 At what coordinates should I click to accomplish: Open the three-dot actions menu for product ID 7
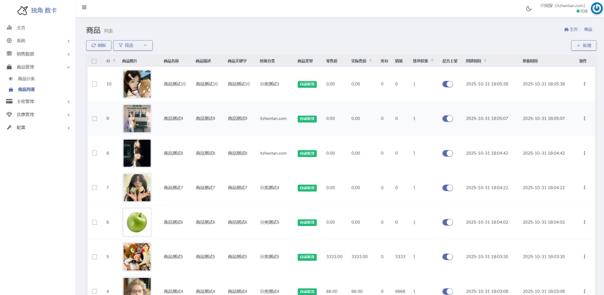[584, 188]
